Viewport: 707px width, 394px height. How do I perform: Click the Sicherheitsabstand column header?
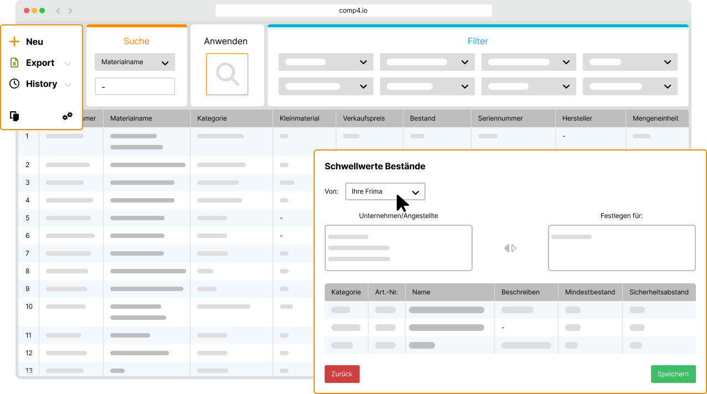[659, 292]
